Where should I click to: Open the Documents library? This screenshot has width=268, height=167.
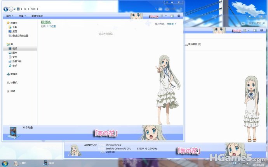tap(14, 57)
